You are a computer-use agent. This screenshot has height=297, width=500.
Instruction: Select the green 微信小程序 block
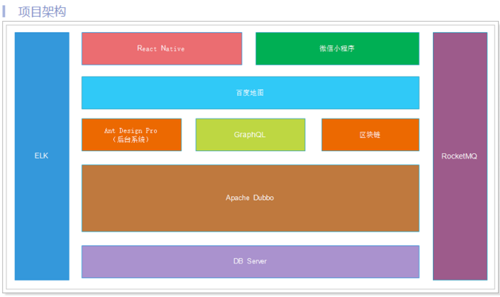(338, 49)
